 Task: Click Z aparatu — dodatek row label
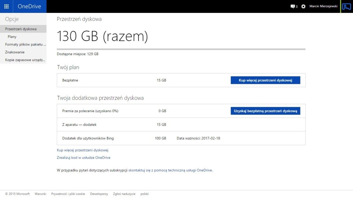(79, 125)
